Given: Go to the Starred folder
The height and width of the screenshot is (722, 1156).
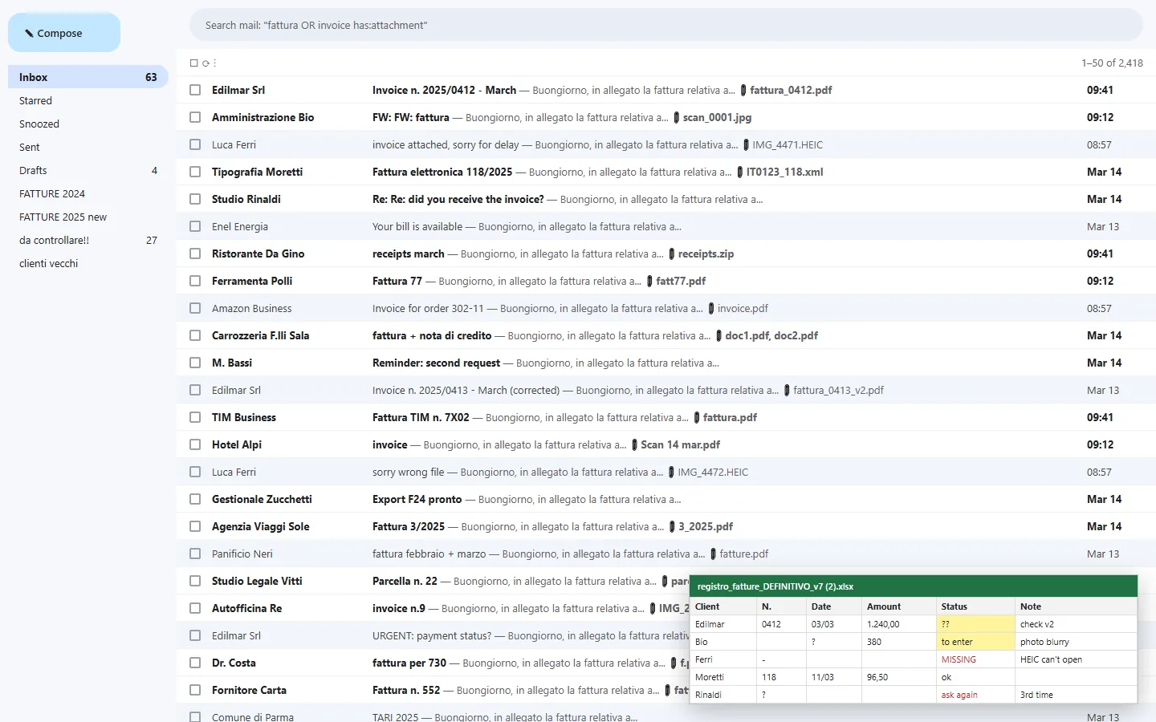Looking at the screenshot, I should coord(88,100).
